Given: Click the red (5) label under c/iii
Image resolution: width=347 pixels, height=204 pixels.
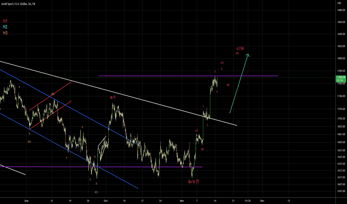Looking at the screenshot, I should click(237, 53).
